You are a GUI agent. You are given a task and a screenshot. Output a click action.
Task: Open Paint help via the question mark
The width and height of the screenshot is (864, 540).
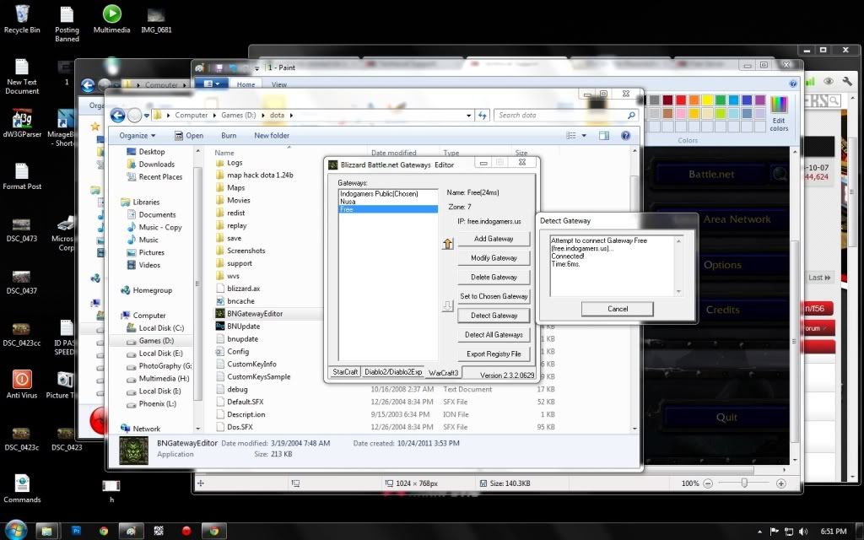pos(792,84)
